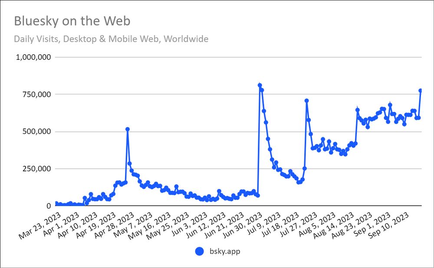Click the Jul 18, 2023 axis date

tap(279, 225)
